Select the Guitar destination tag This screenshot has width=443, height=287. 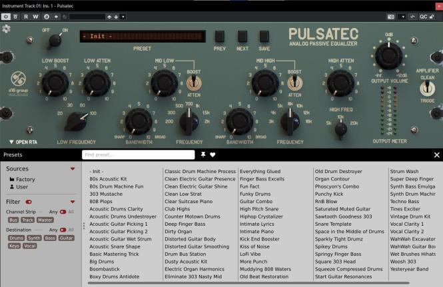67,238
